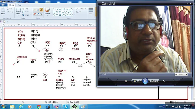The height and width of the screenshot is (109, 195).
Task: Choose the Polygon shape
Action: click(69, 9)
